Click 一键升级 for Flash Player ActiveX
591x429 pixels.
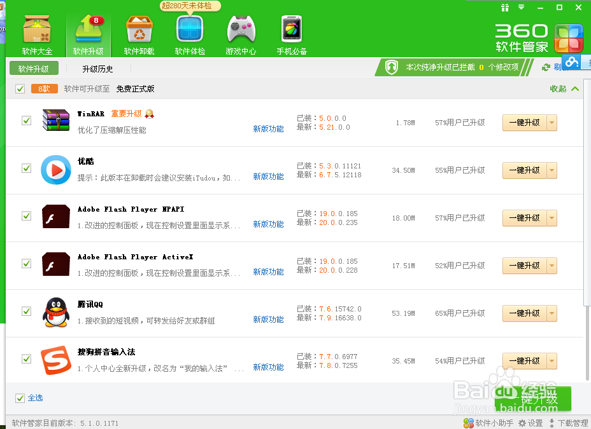[x=524, y=266]
